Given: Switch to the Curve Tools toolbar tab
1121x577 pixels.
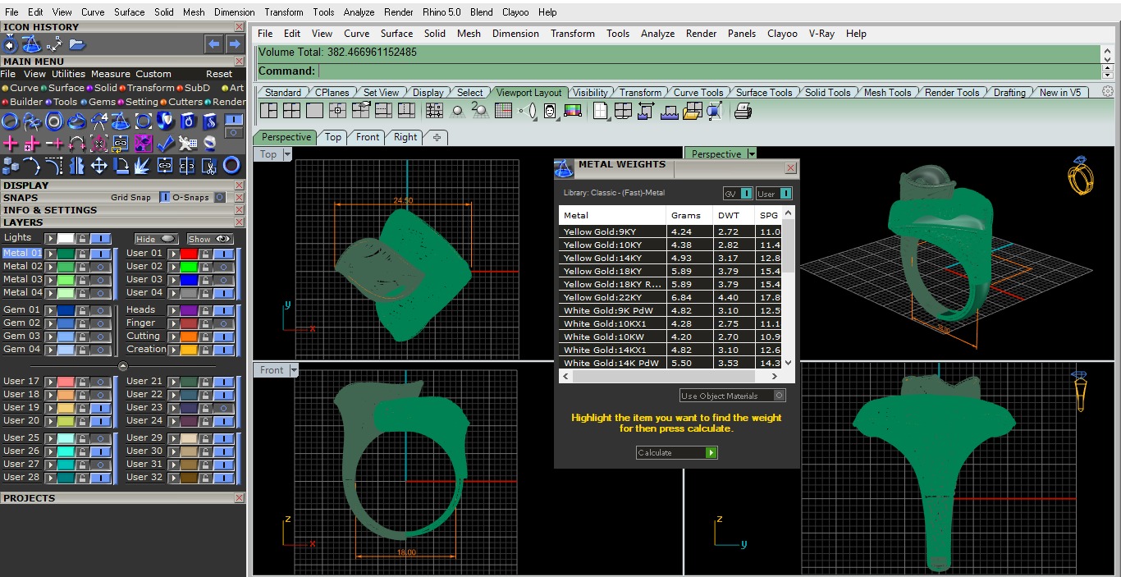Looking at the screenshot, I should point(698,93).
